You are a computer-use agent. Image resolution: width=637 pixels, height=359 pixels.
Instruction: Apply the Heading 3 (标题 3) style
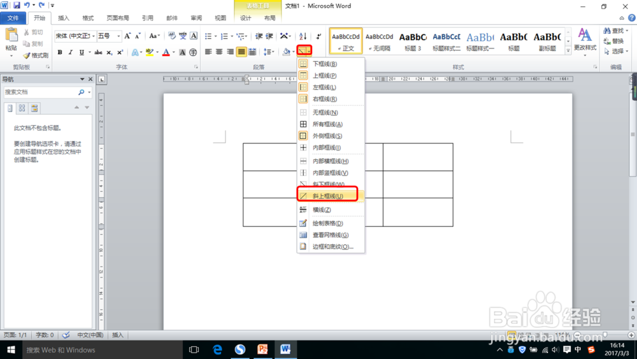pyautogui.click(x=413, y=41)
